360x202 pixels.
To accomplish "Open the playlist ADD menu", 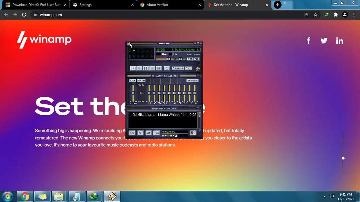I will click(132, 133).
